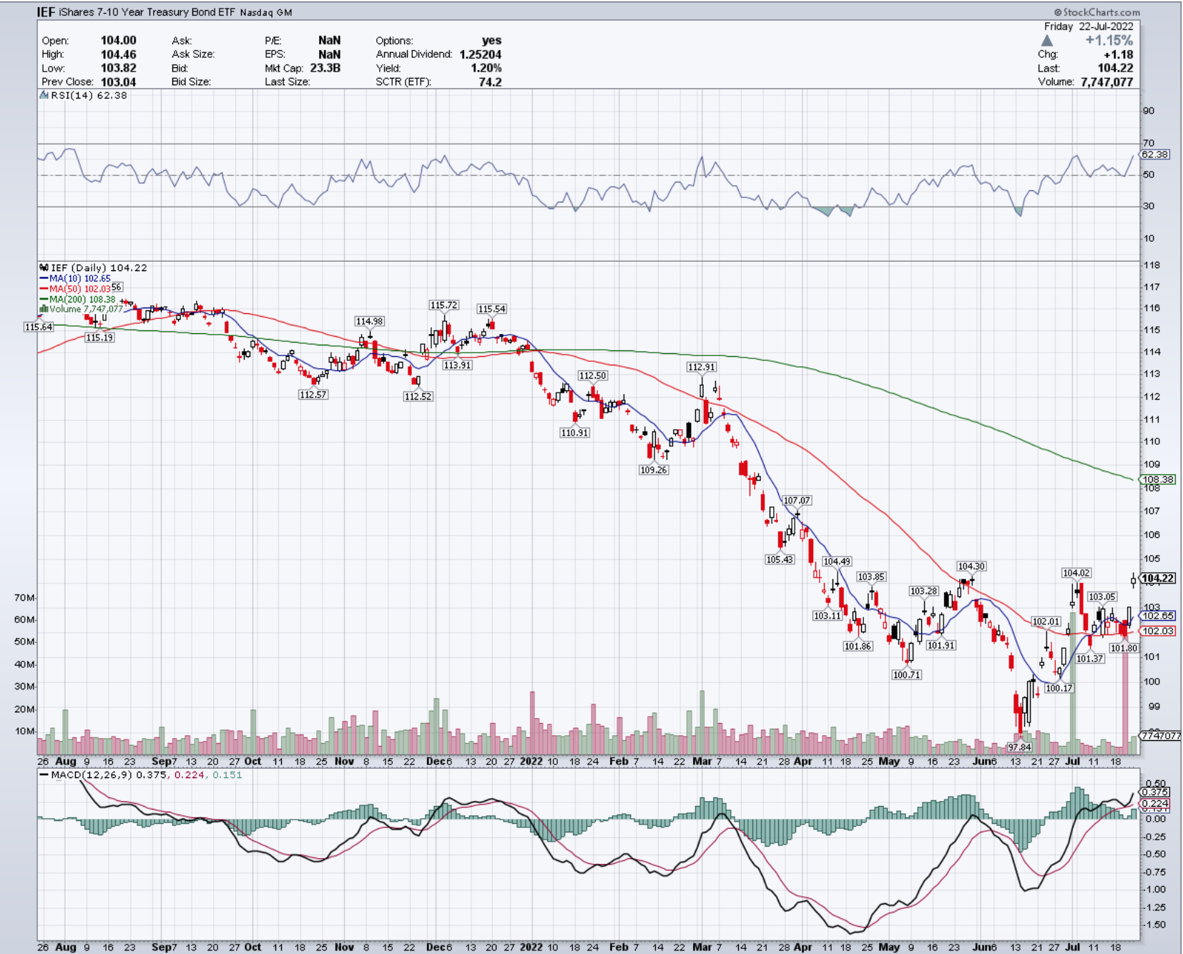Click the candlestick icon before IEF (Daily)
This screenshot has width=1183, height=954.
click(44, 267)
